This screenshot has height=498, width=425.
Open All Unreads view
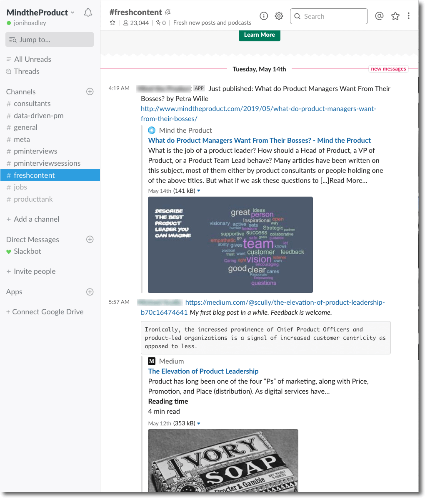click(32, 59)
